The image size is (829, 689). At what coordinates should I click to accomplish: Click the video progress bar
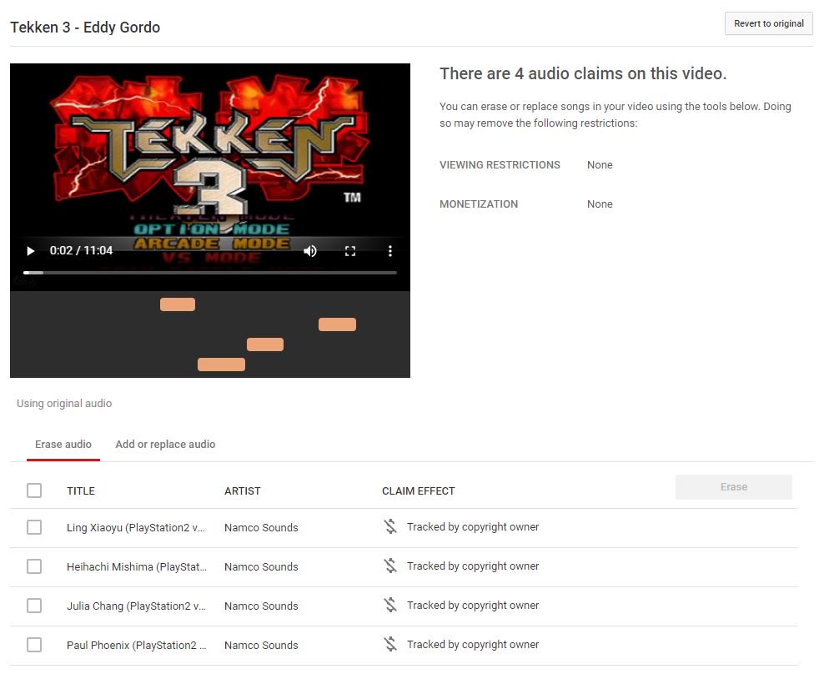point(210,273)
